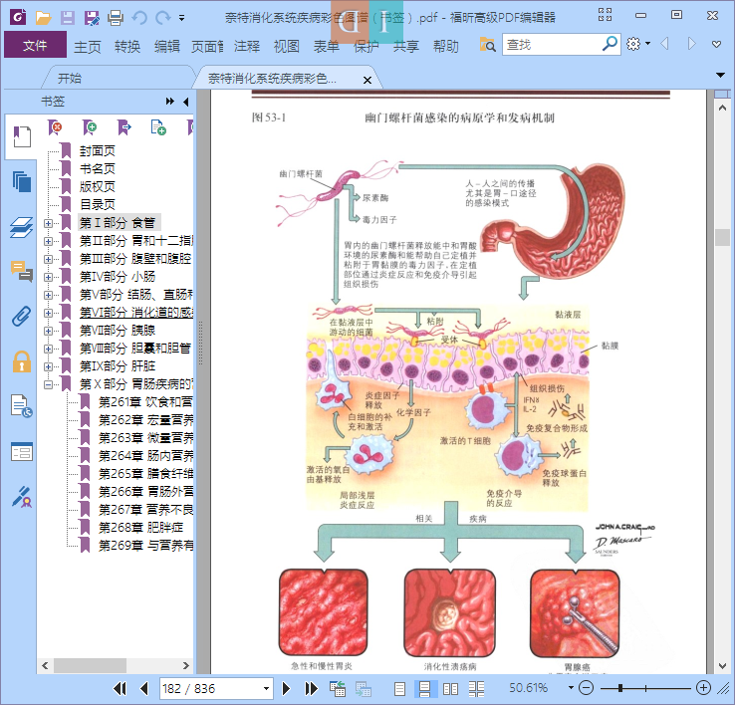Expand the 第Ⅱ部分 胃和十二指 bookmark node
The width and height of the screenshot is (735, 705).
click(x=48, y=241)
